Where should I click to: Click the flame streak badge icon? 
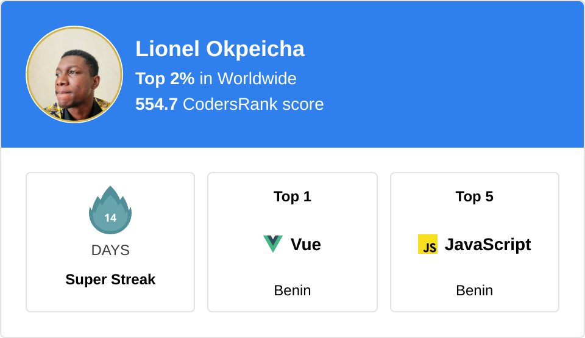pyautogui.click(x=110, y=210)
